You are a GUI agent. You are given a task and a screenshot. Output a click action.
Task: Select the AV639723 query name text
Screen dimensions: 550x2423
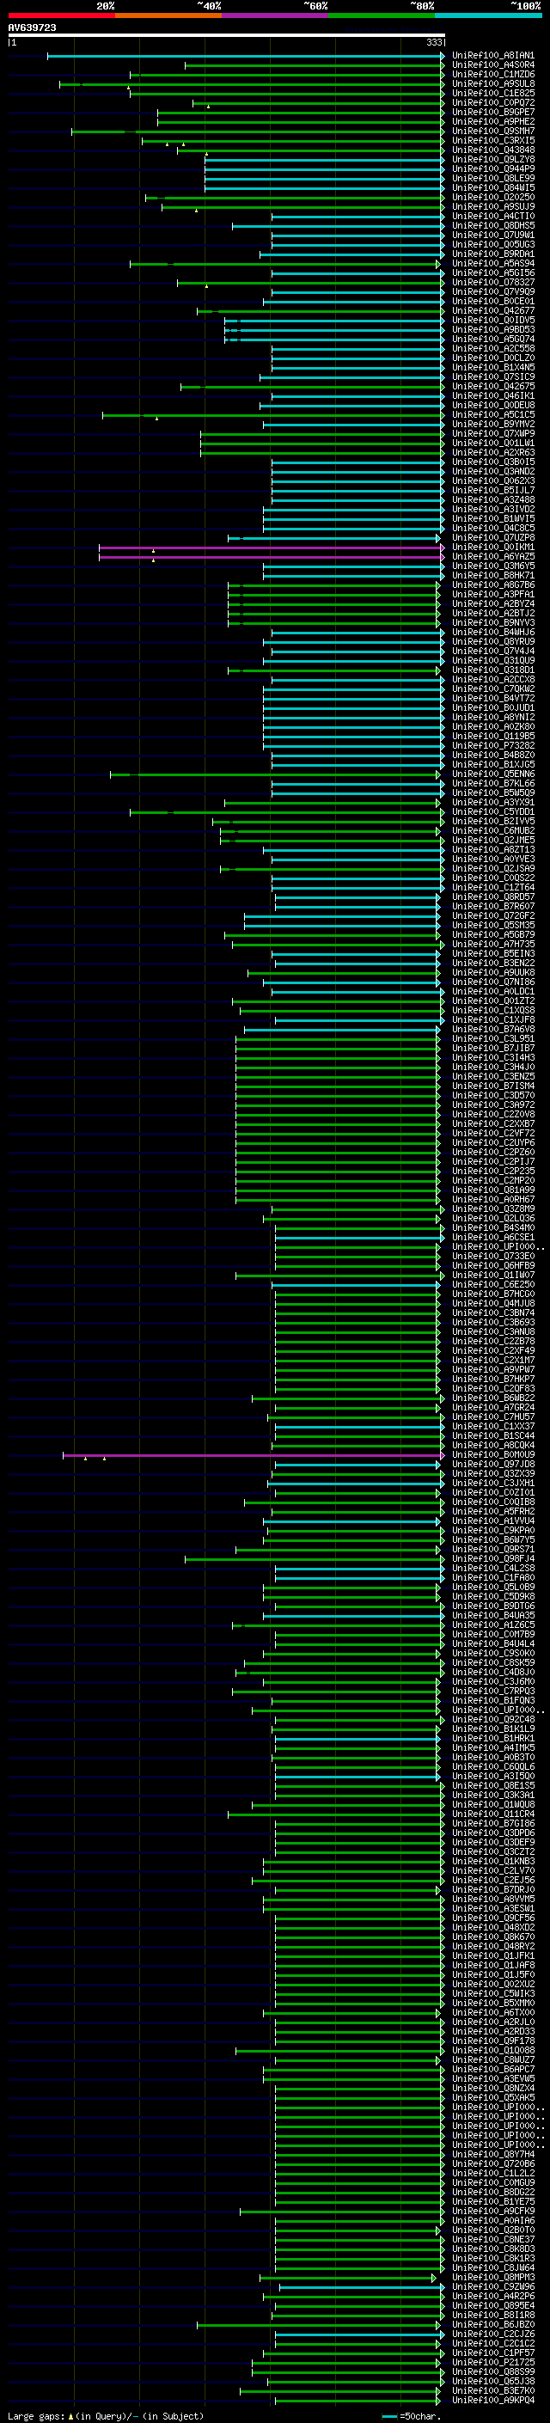pos(32,28)
